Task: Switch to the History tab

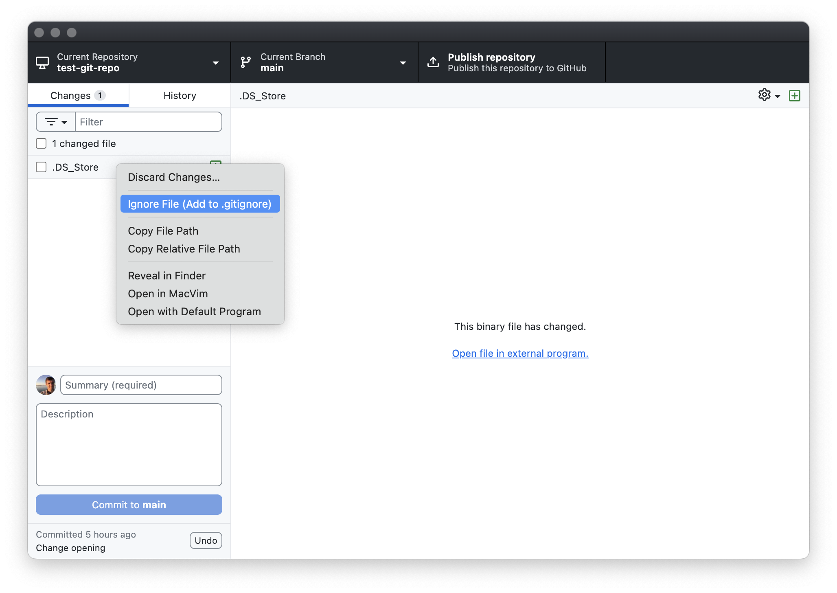Action: coord(180,95)
